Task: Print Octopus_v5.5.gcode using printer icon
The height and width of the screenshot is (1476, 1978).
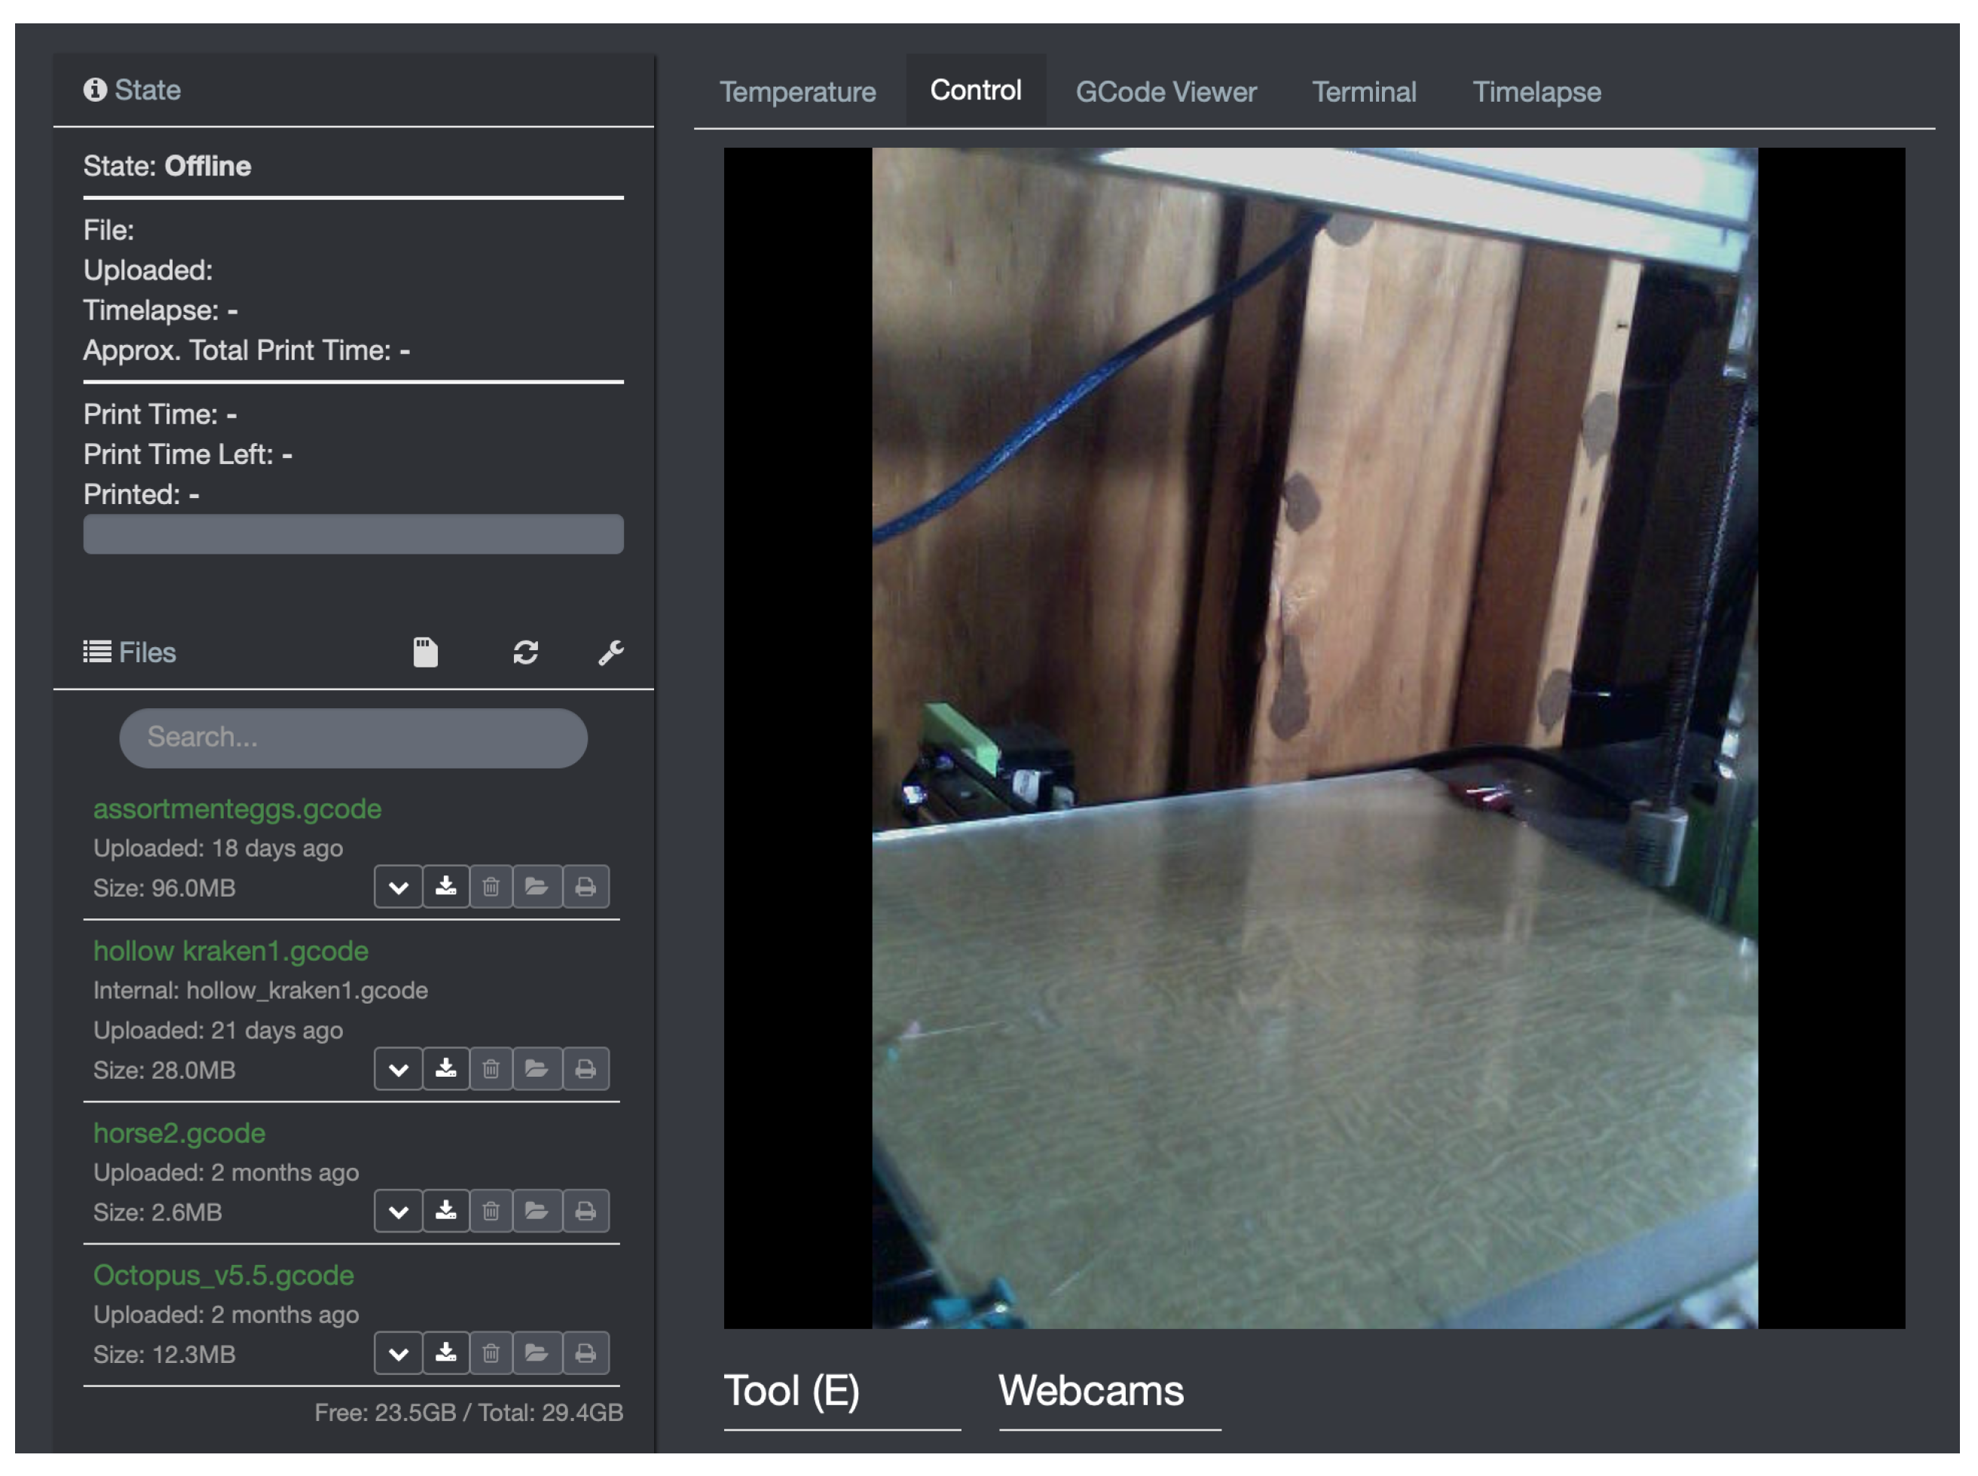Action: point(585,1352)
